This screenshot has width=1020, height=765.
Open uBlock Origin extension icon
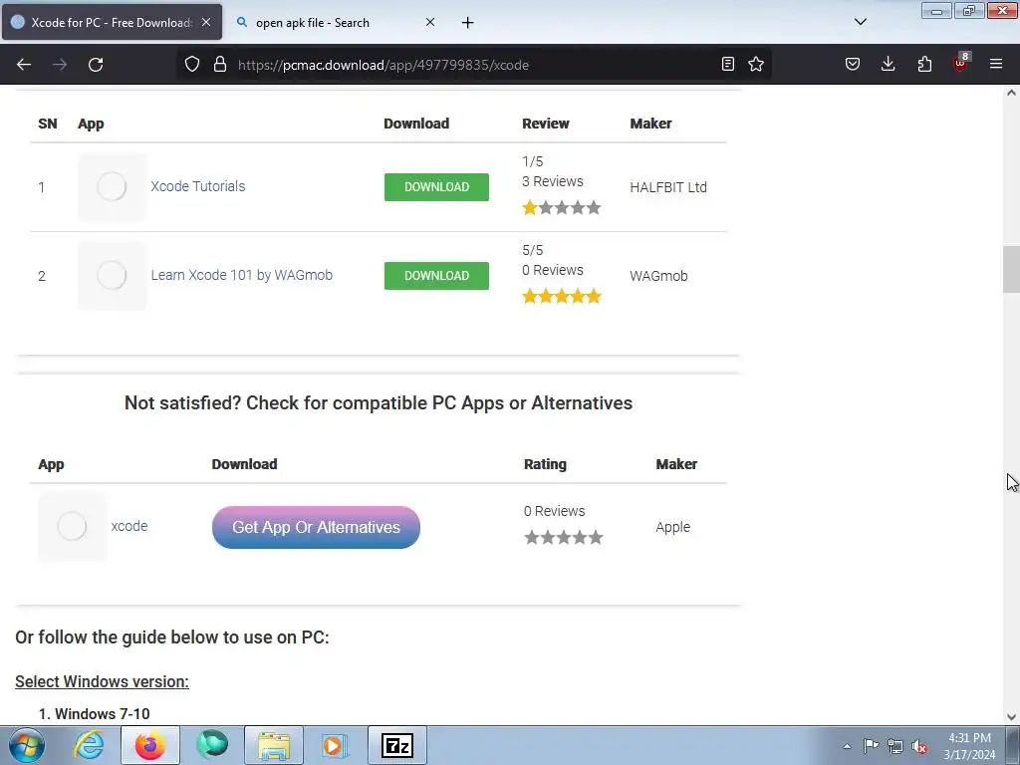coord(961,63)
